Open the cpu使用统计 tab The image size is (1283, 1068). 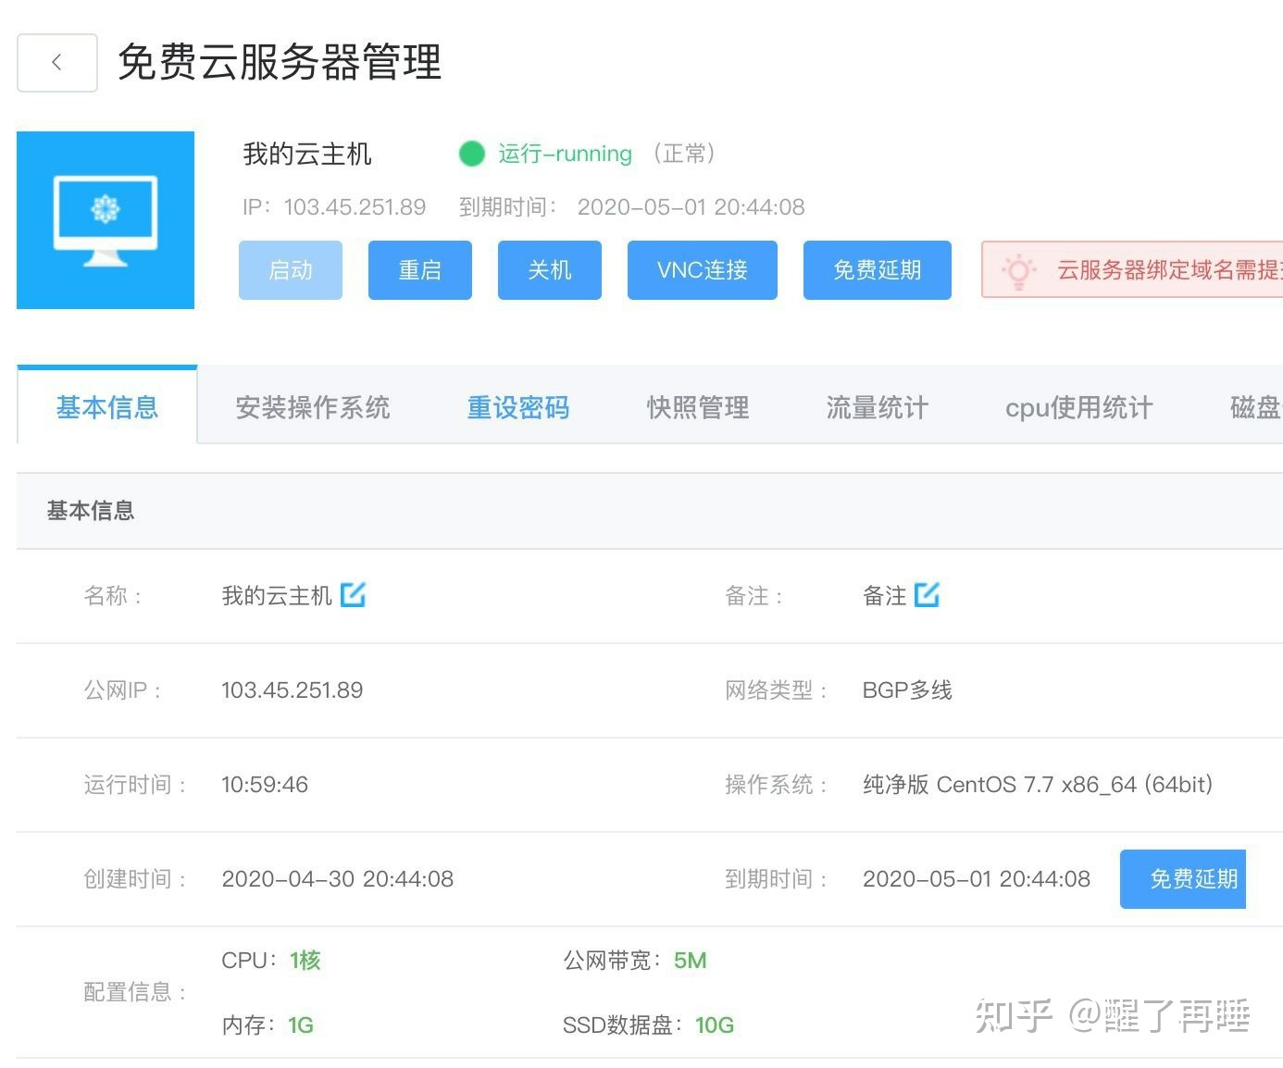click(x=1078, y=407)
